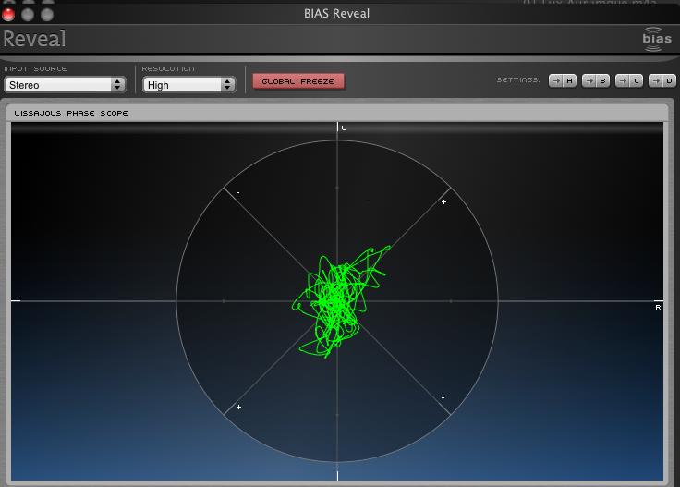680x487 pixels.
Task: Recall settings preset C
Action: coord(637,81)
